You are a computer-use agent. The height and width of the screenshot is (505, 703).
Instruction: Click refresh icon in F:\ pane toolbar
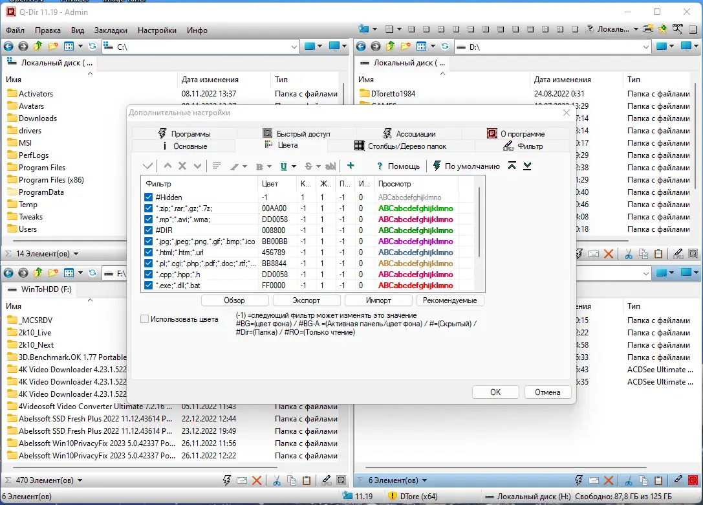coord(92,273)
